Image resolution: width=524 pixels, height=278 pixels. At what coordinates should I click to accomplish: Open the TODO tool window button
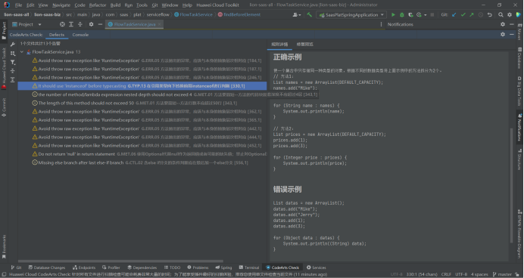[172, 267]
